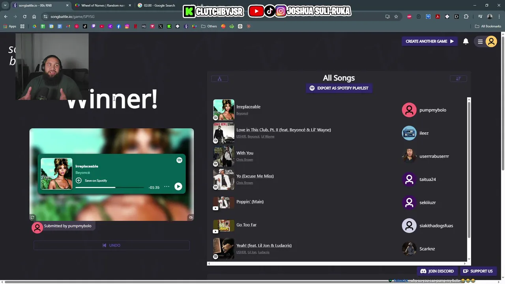Image resolution: width=505 pixels, height=284 pixels.
Task: Click the refresh icon at the winner card's bottom-left
Action: point(32,217)
